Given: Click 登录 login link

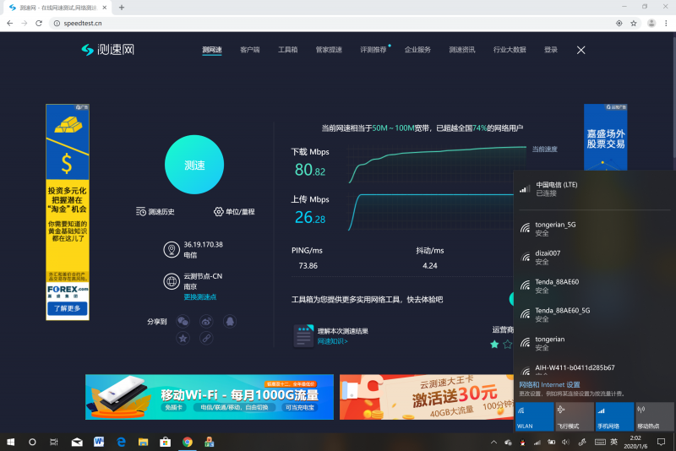Looking at the screenshot, I should pyautogui.click(x=551, y=50).
